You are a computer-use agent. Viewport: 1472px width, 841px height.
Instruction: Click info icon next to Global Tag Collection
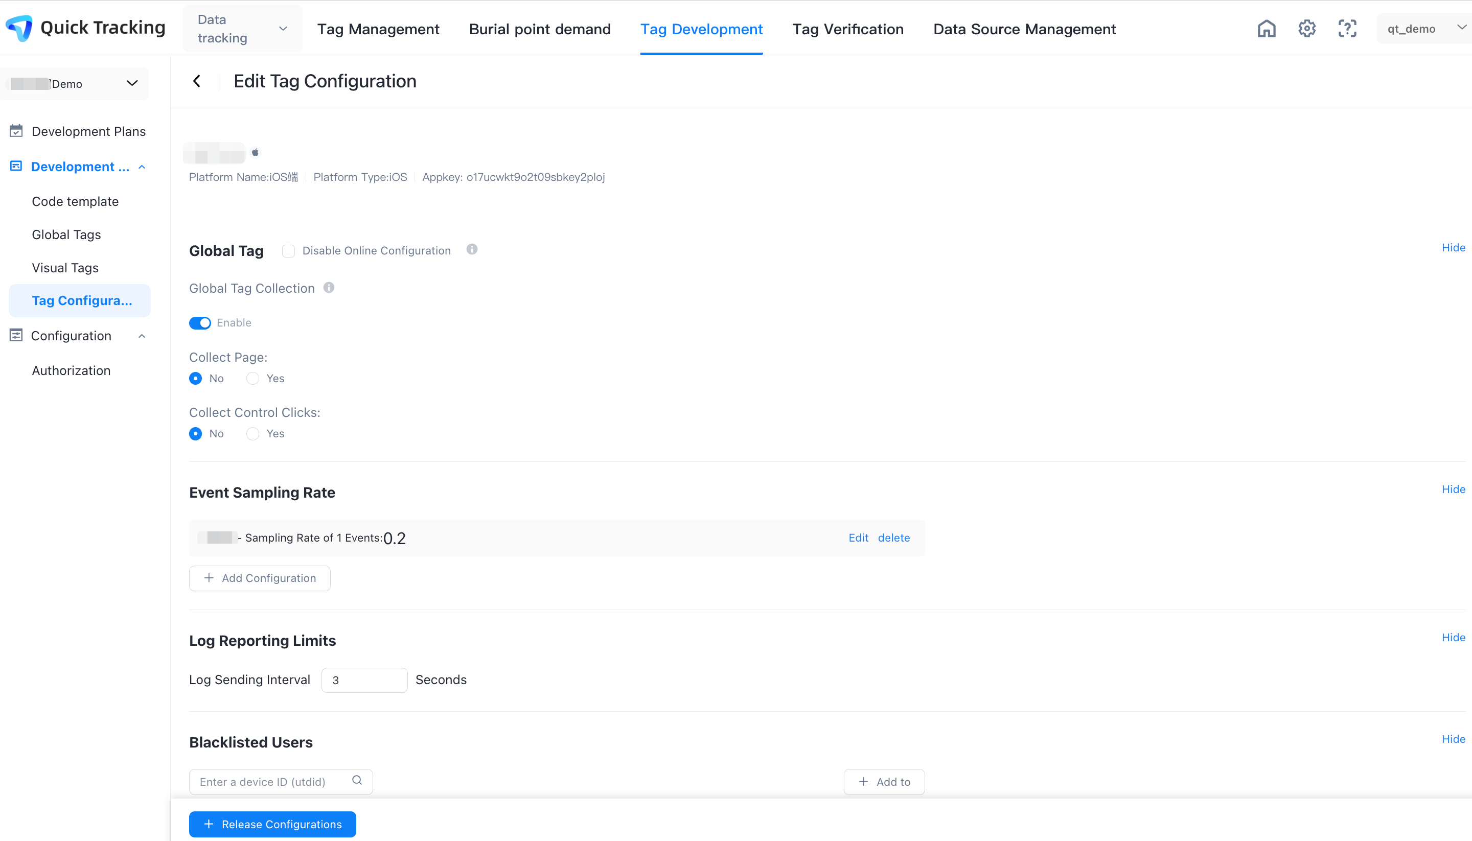pos(329,288)
